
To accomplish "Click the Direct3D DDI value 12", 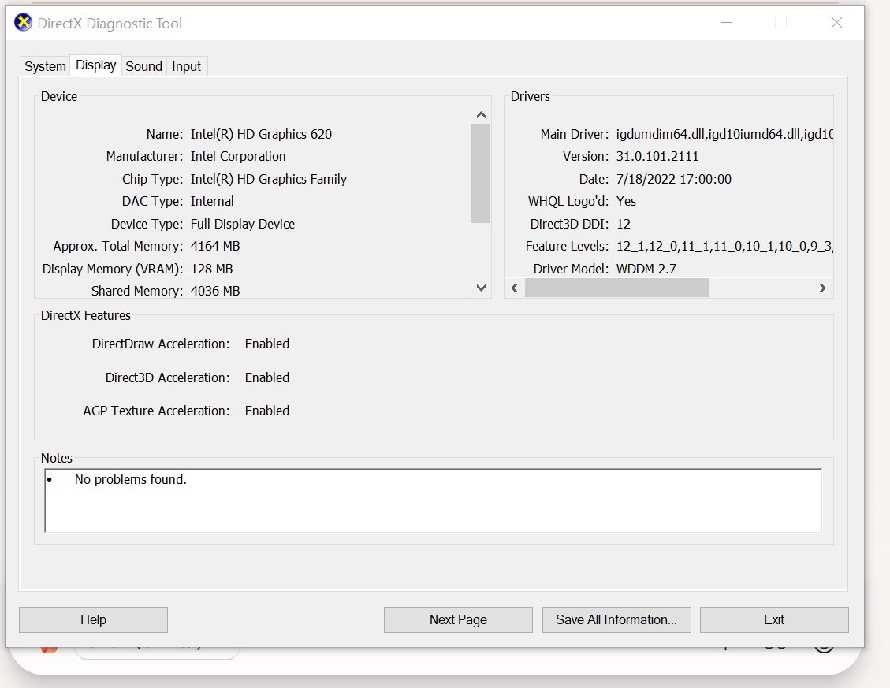I will (x=624, y=224).
